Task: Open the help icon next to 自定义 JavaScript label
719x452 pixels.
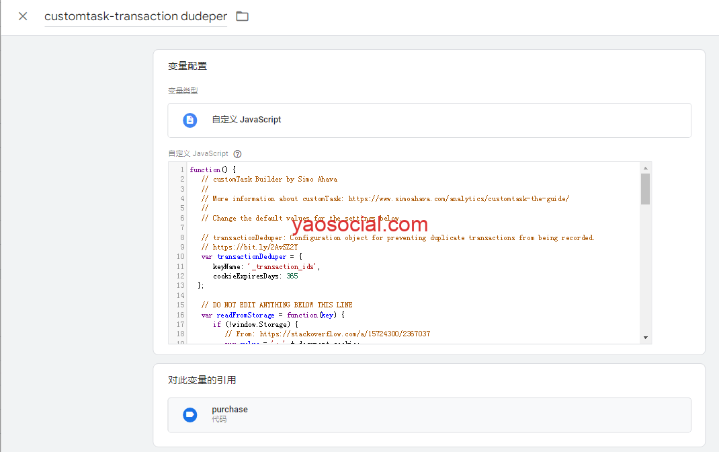Action: tap(237, 154)
